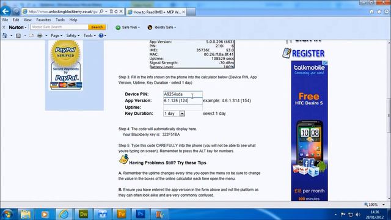Open the Key Duration 1 day dropdown
The image size is (391, 220).
point(174,114)
